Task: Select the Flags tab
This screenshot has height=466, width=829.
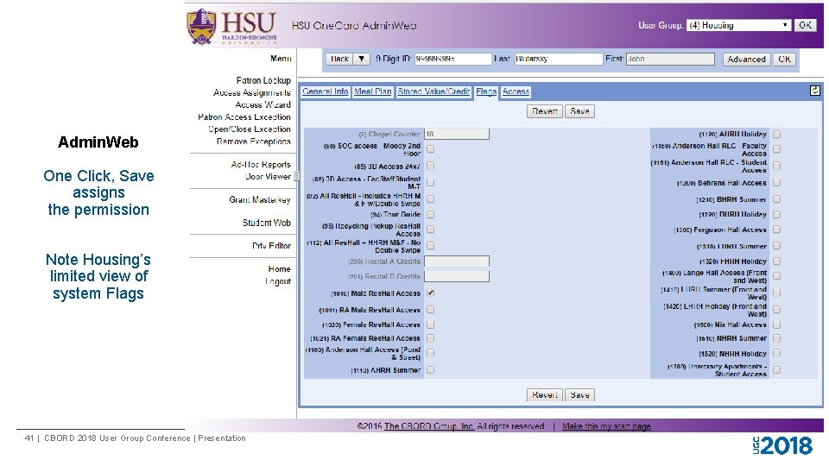Action: (486, 91)
